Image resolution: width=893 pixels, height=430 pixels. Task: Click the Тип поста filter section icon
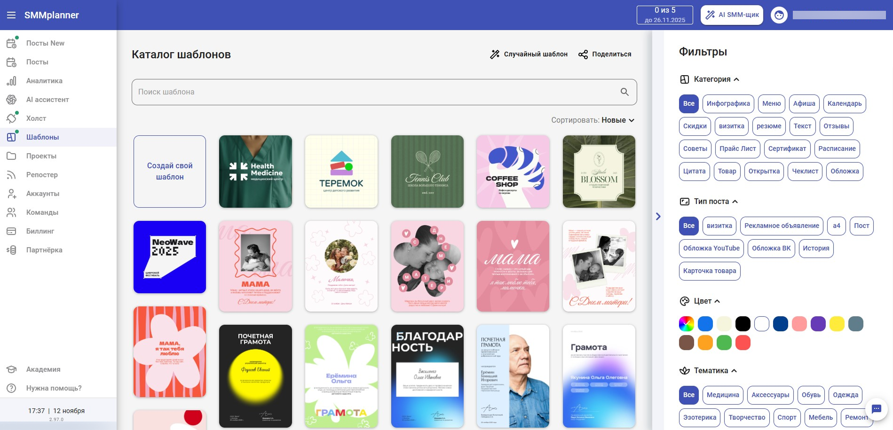pyautogui.click(x=685, y=202)
